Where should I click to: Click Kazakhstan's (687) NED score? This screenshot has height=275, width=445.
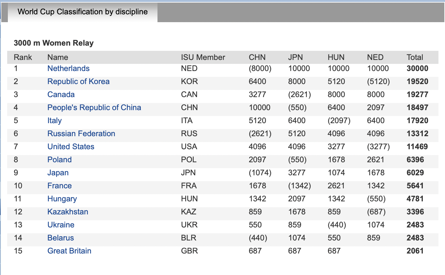click(376, 212)
